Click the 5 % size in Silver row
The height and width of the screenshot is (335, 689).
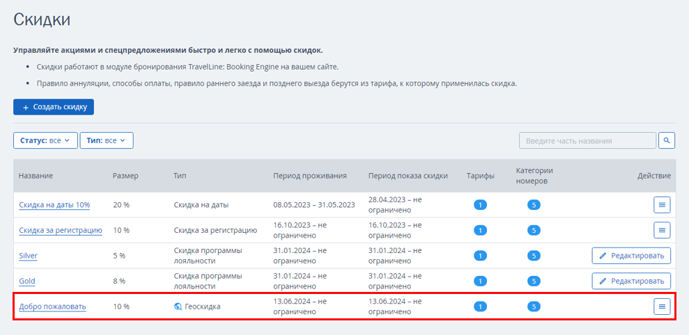(119, 256)
